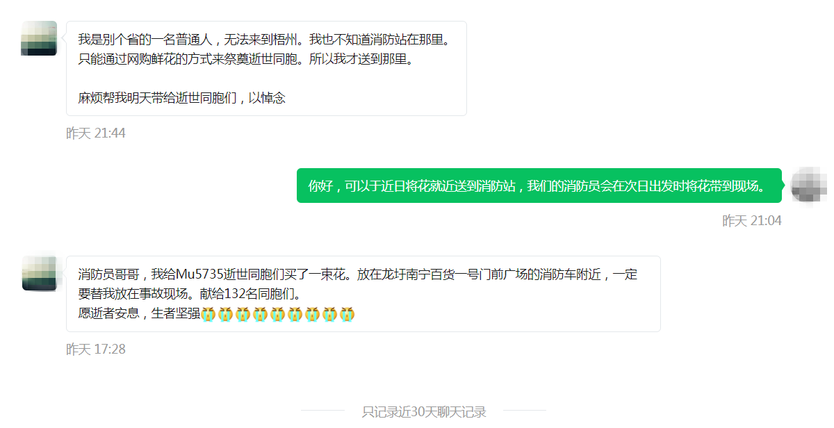The height and width of the screenshot is (428, 834).
Task: Click the timestamp 昨天 21:44
Action: click(x=96, y=133)
